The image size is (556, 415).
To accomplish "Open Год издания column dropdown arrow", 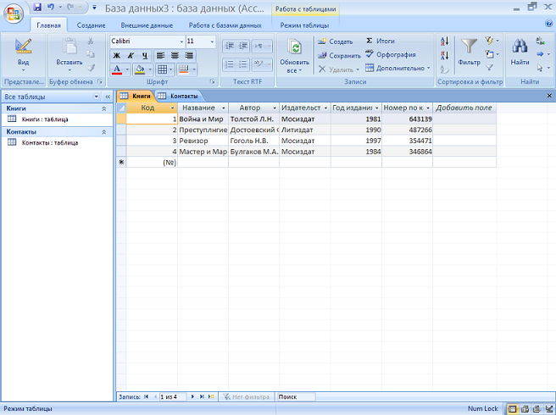I will coord(376,108).
